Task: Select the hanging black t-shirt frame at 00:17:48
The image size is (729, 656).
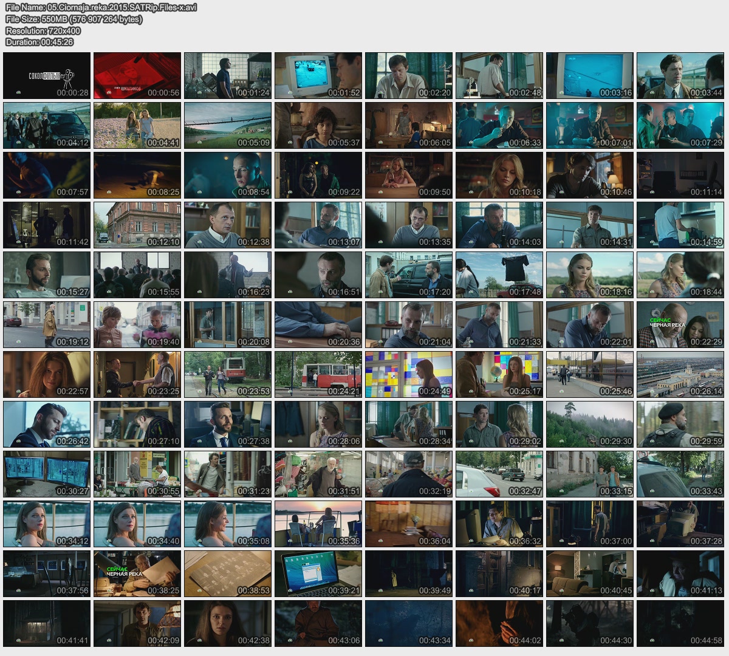Action: point(499,275)
